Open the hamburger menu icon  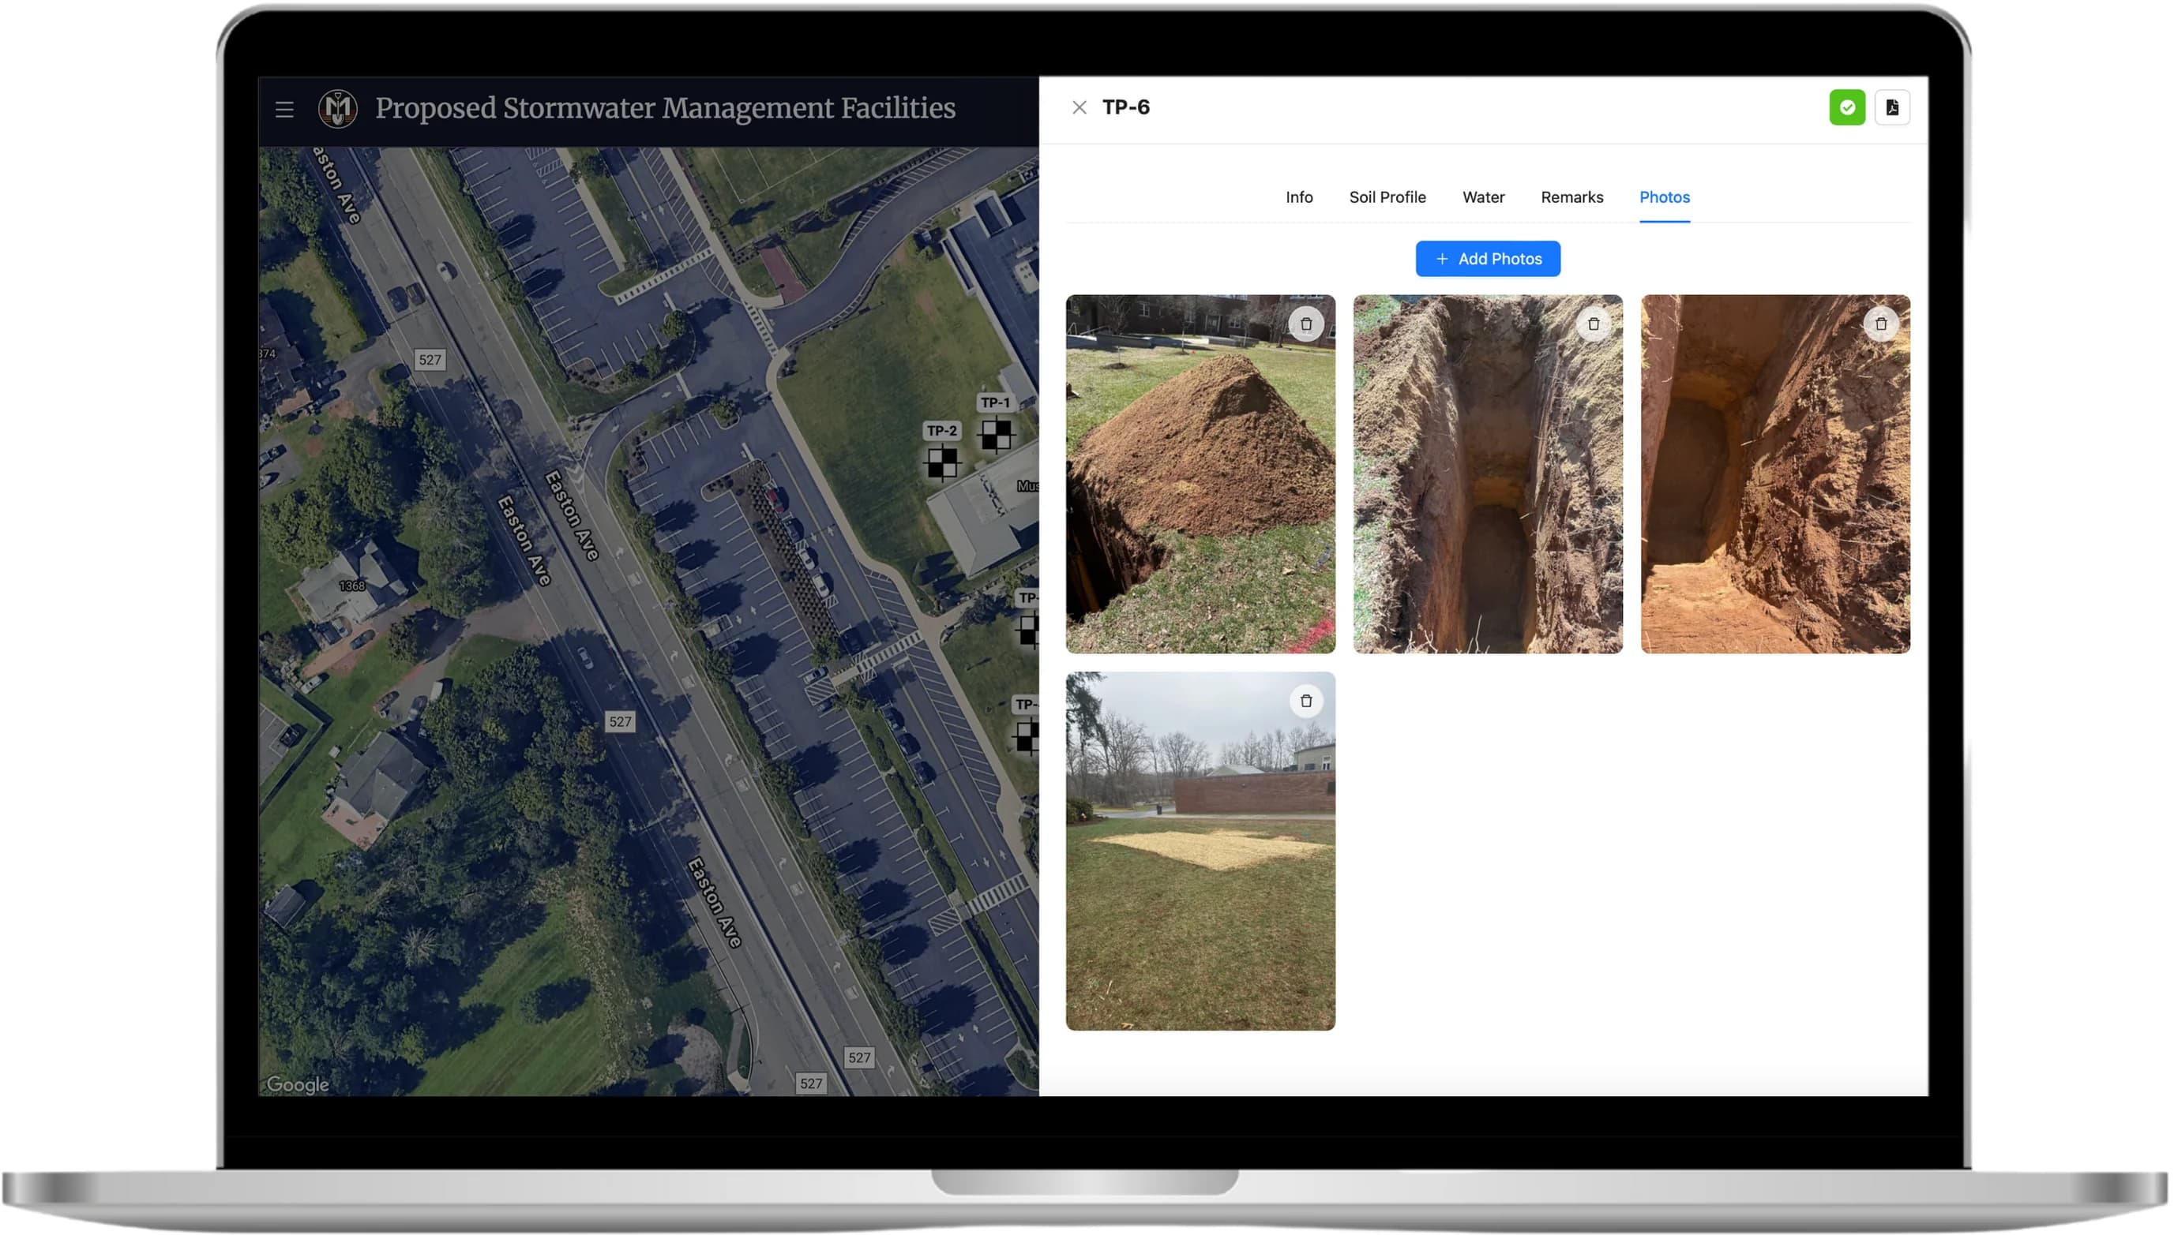(284, 109)
